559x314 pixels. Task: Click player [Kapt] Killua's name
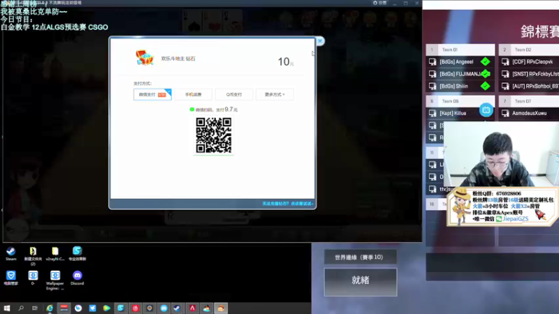pyautogui.click(x=453, y=113)
